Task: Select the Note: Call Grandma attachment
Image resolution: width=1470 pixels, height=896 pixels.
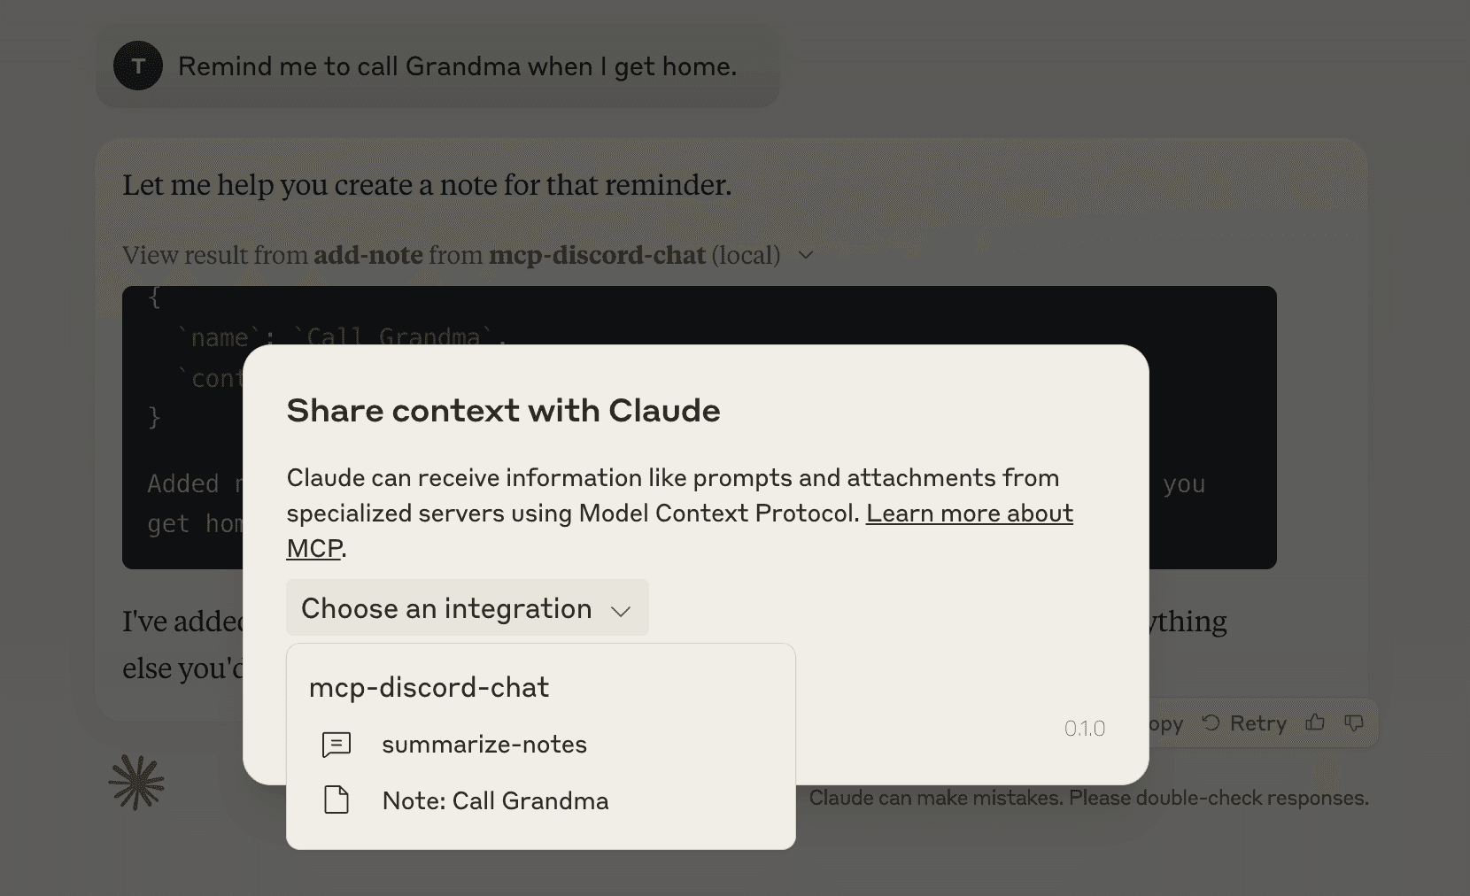Action: point(495,800)
